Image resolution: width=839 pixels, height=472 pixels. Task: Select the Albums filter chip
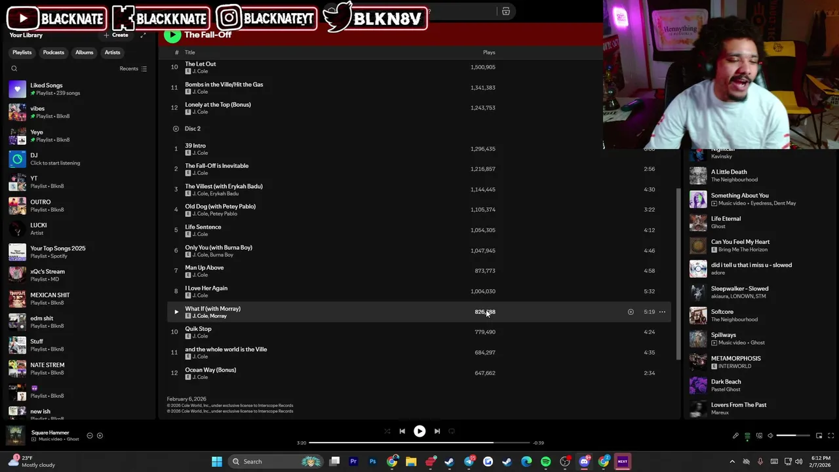tap(84, 52)
